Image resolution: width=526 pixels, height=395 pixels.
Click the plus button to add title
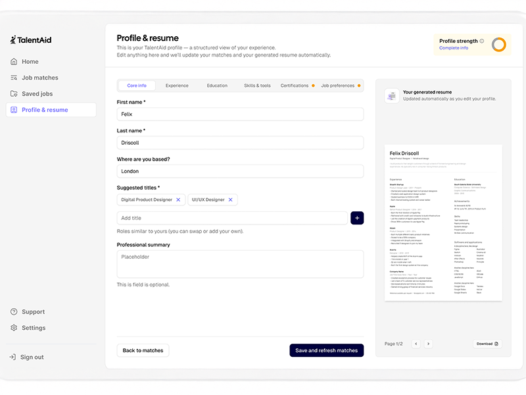[357, 218]
